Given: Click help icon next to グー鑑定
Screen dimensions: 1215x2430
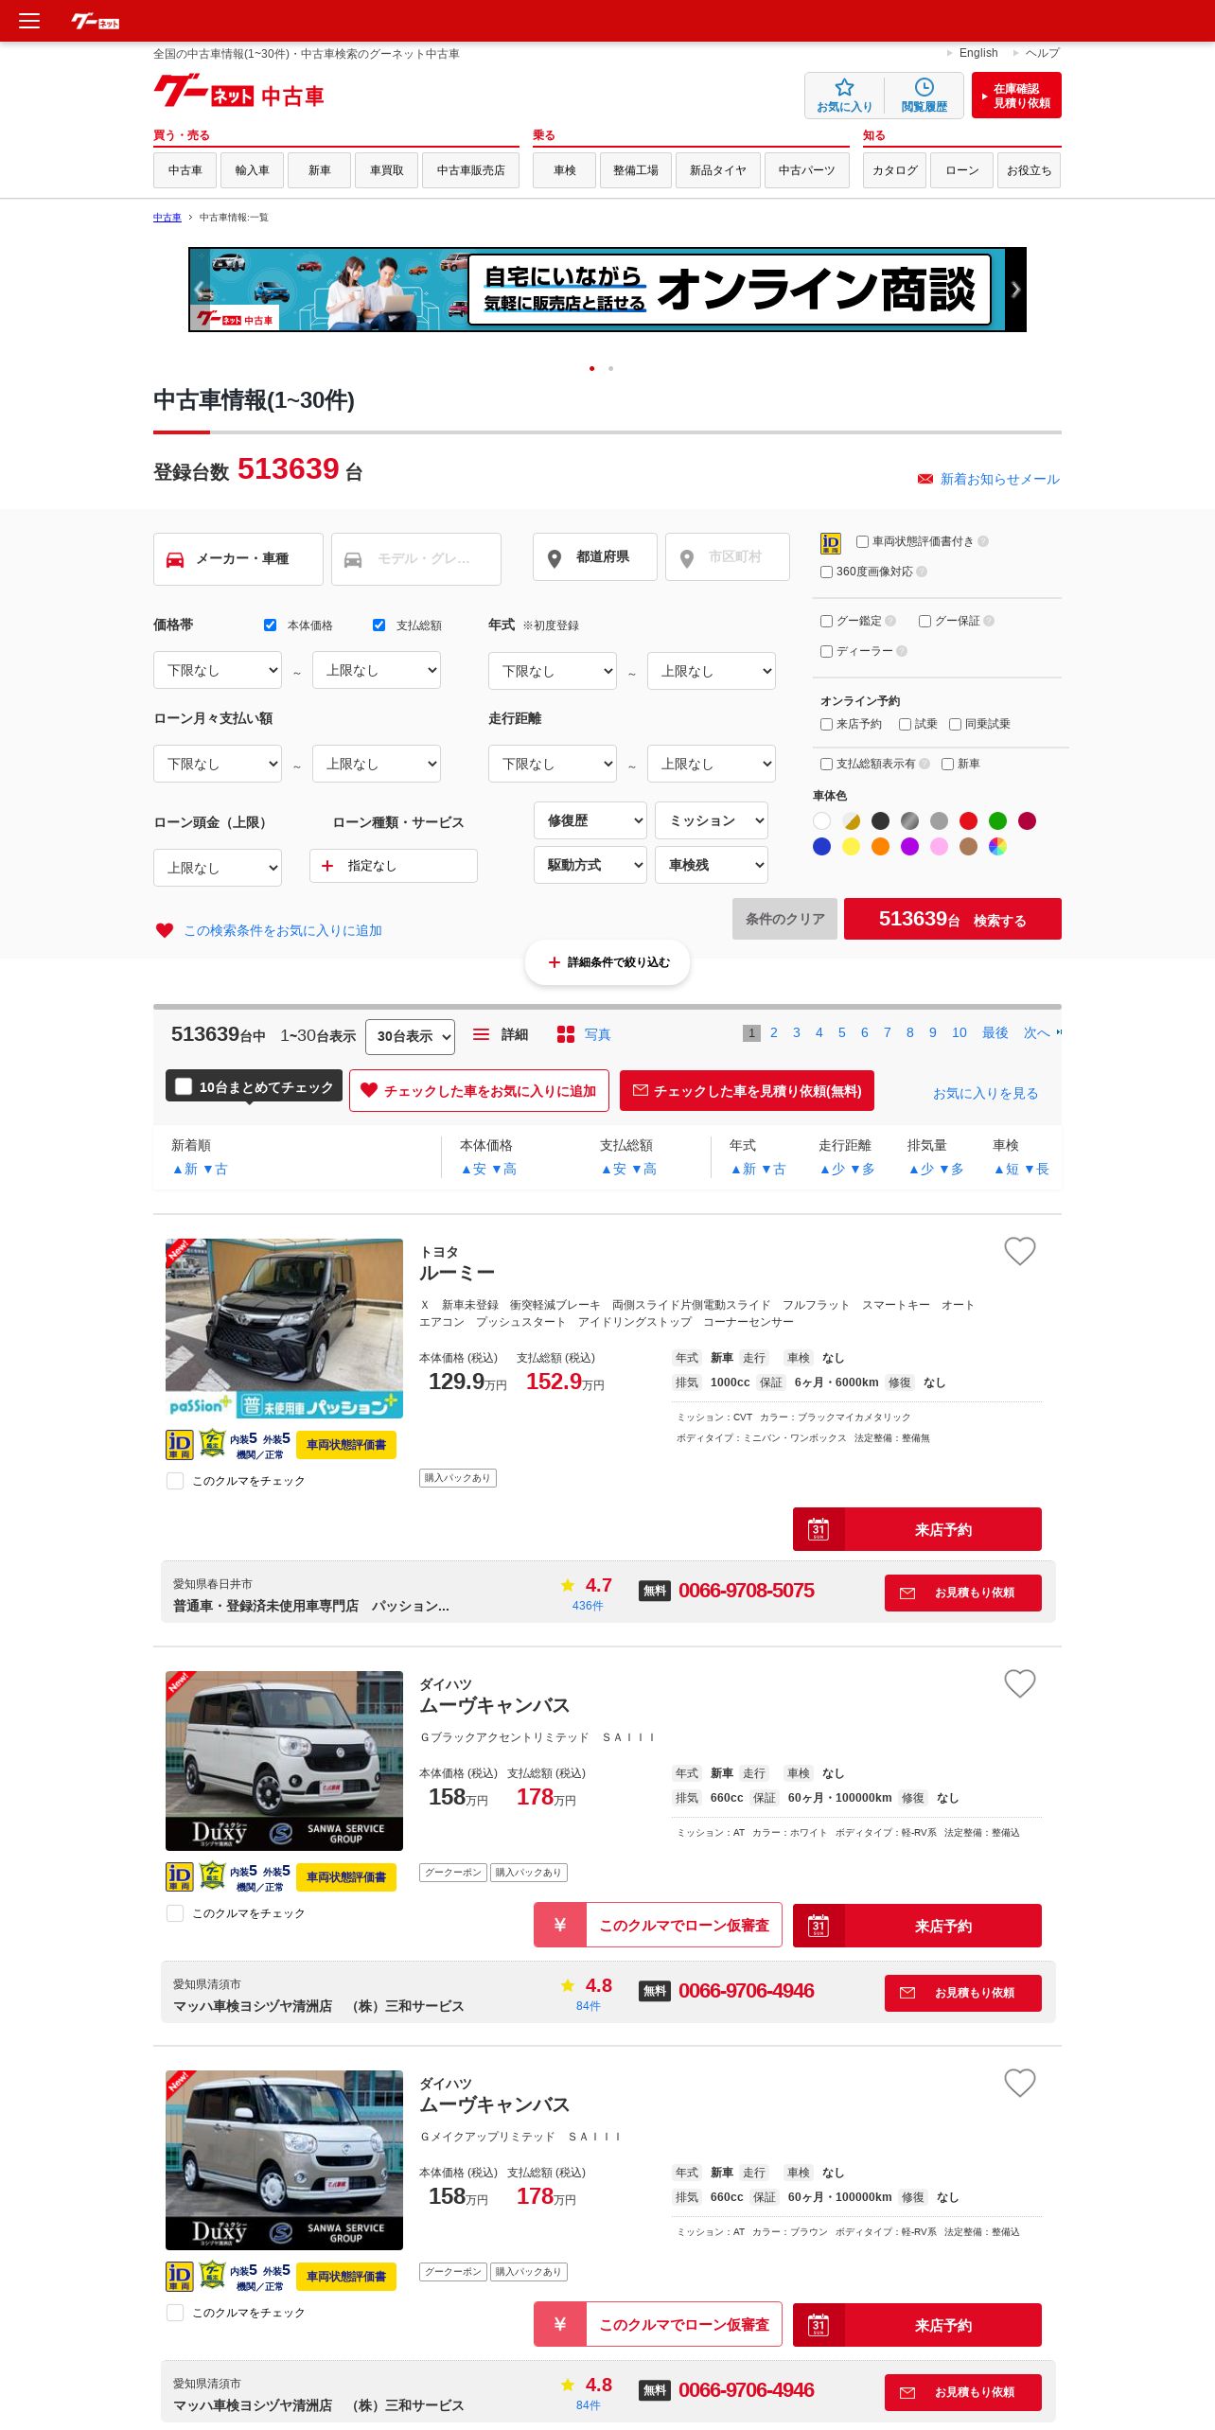Looking at the screenshot, I should coord(890,621).
